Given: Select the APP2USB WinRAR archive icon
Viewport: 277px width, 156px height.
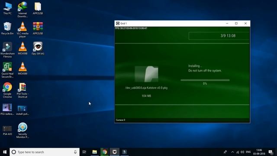Looking at the screenshot, I should (x=38, y=28).
